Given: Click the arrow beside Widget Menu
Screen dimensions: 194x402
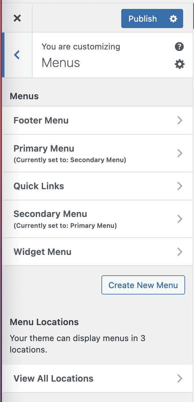Looking at the screenshot, I should pos(180,252).
